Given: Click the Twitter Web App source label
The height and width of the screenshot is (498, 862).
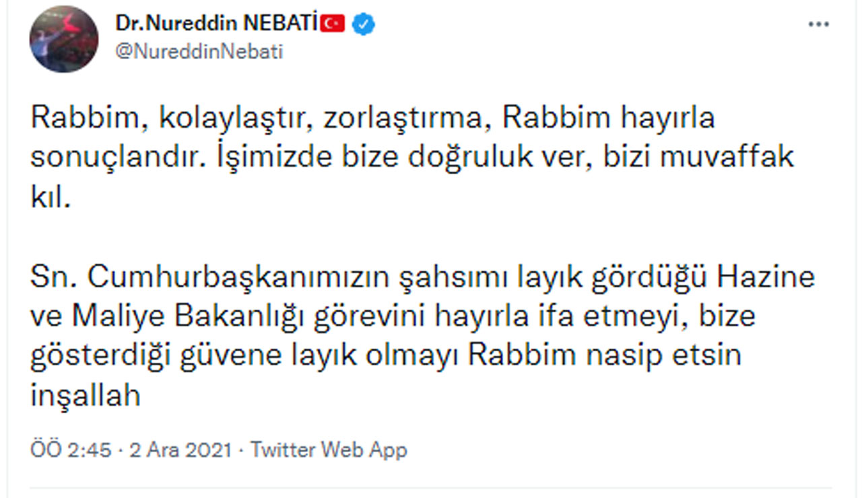Looking at the screenshot, I should pos(330,449).
